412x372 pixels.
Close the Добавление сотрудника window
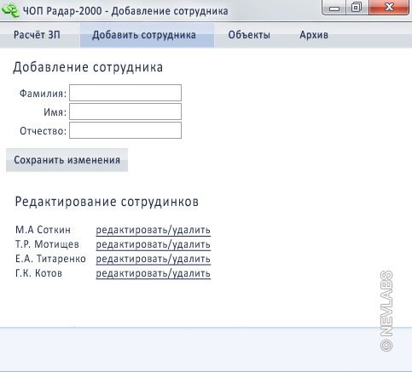[389, 8]
